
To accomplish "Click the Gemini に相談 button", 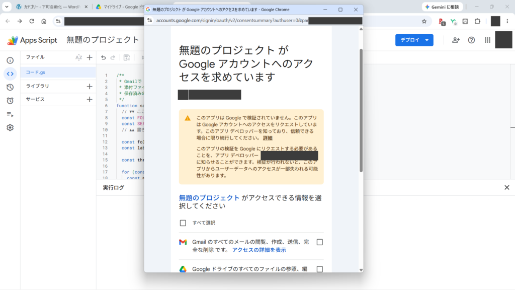I will (x=443, y=7).
